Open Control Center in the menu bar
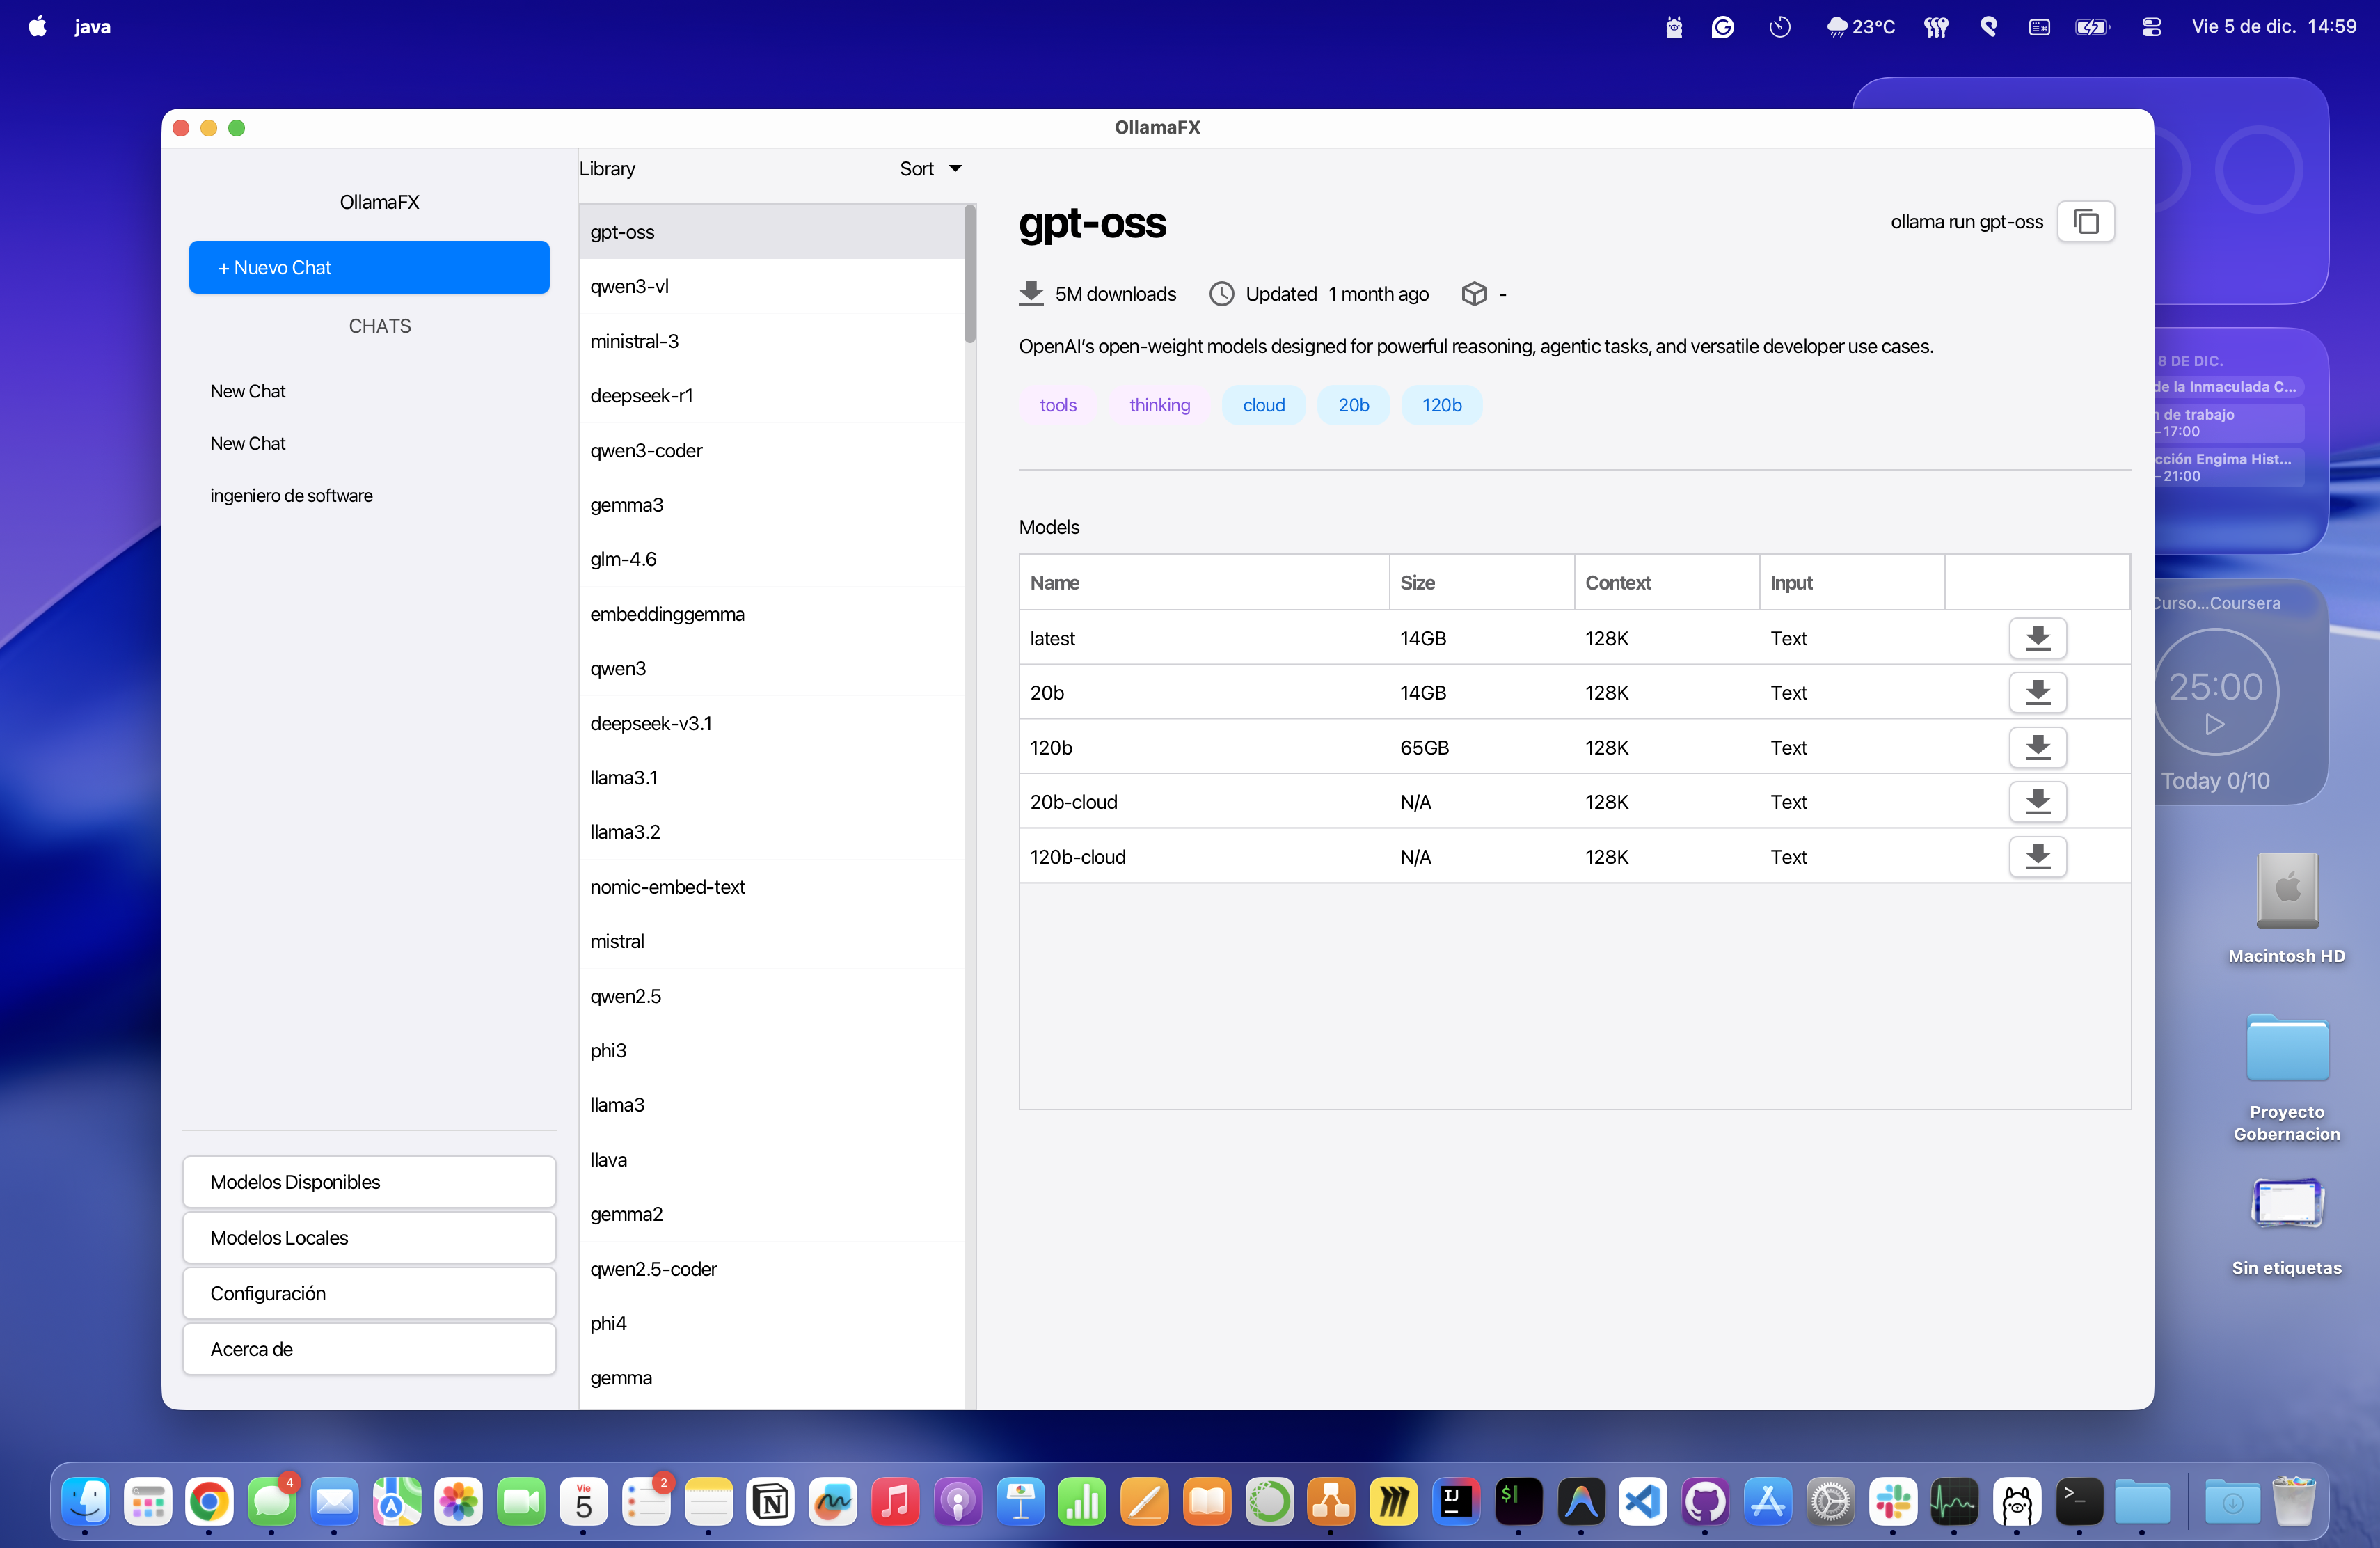The image size is (2380, 1548). click(x=2151, y=27)
